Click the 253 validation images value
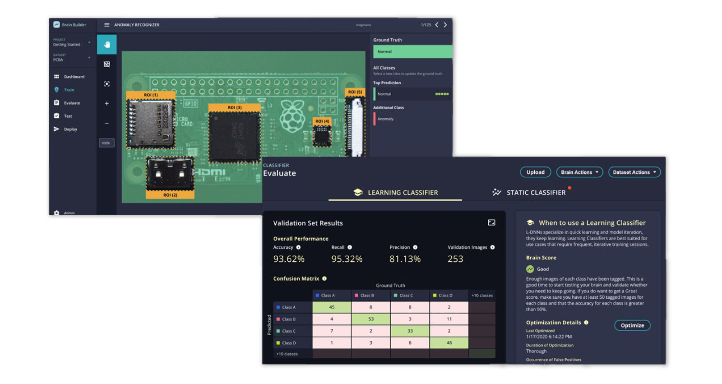Viewport: 722px width, 384px height. coord(455,259)
